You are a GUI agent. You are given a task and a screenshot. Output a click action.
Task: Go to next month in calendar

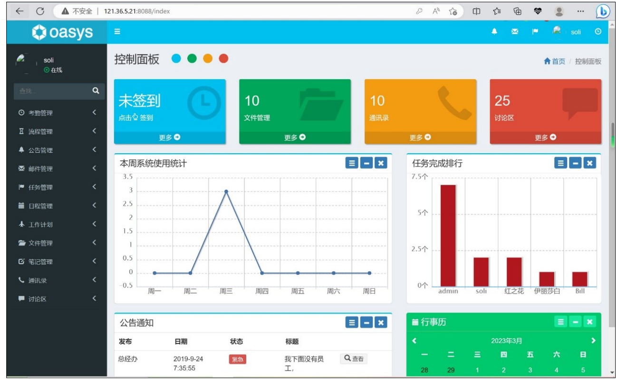(x=593, y=341)
